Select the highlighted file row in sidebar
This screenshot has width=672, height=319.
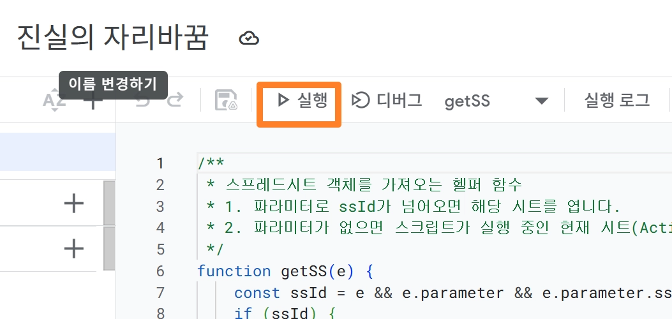[x=58, y=152]
